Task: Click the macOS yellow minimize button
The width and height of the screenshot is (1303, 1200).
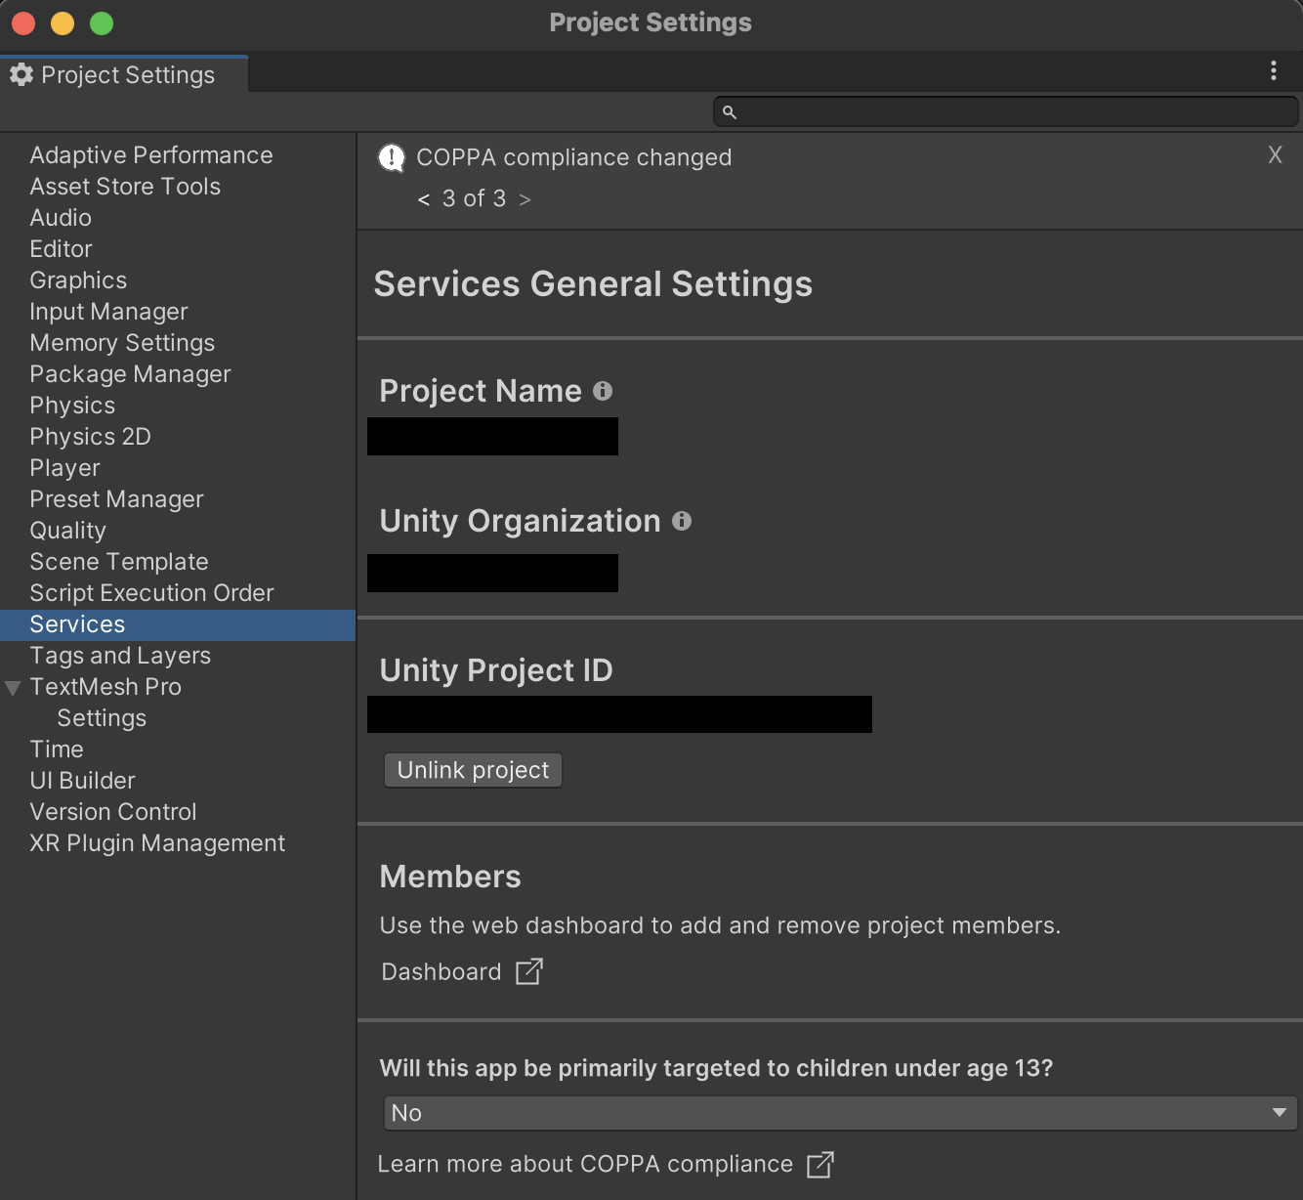Action: (x=63, y=22)
